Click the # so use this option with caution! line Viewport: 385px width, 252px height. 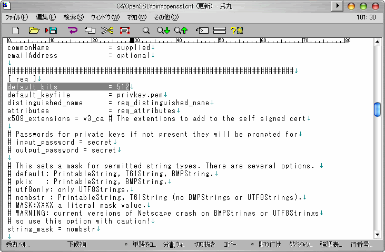pos(79,221)
